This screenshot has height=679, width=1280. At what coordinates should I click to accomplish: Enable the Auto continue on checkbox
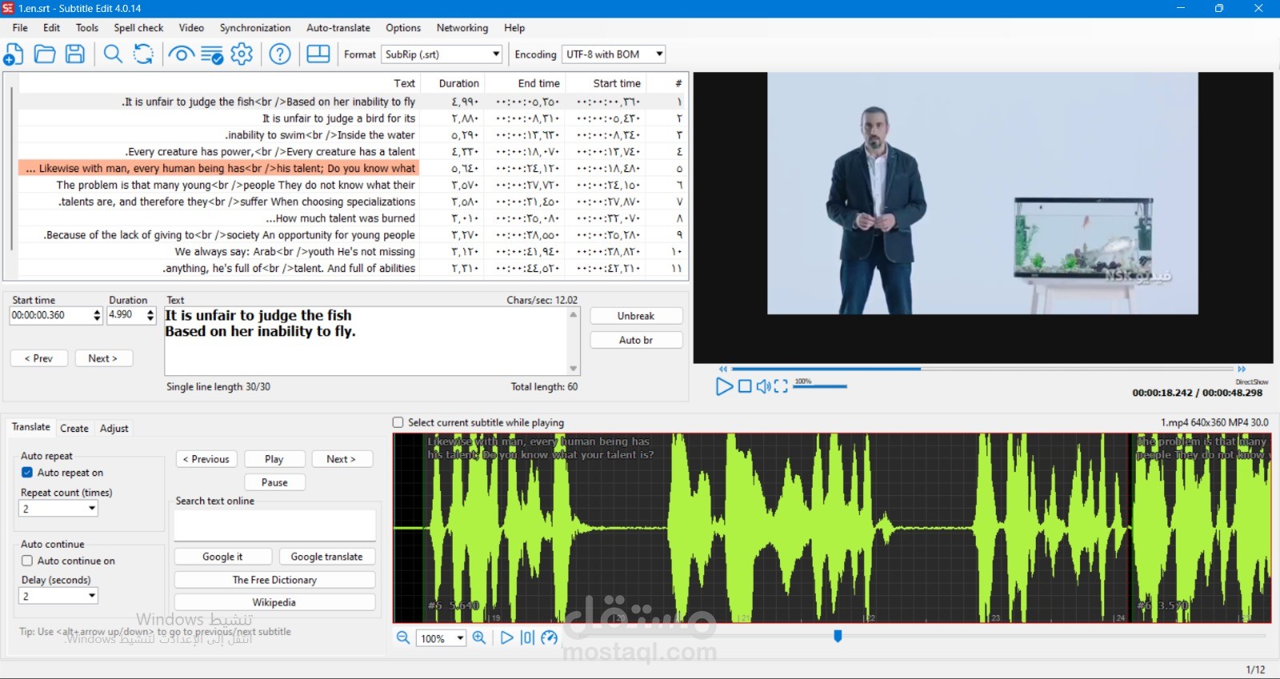[x=27, y=561]
